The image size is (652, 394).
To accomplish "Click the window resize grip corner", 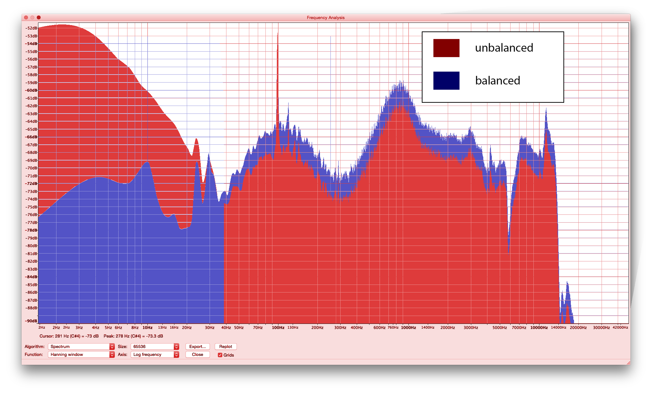I will coord(628,363).
